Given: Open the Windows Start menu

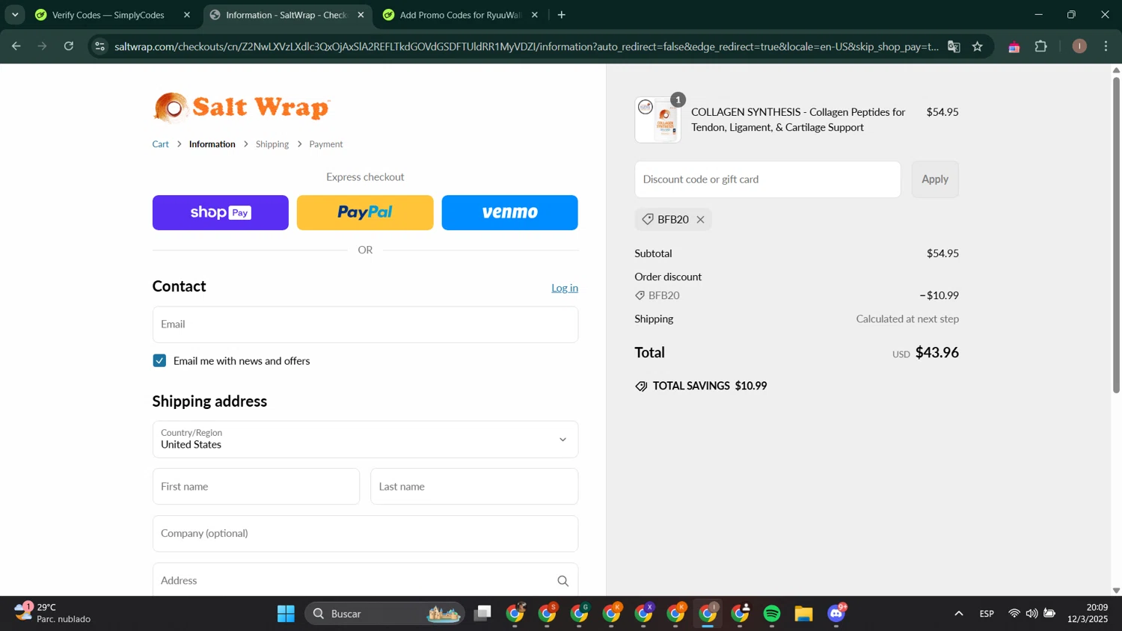Looking at the screenshot, I should 286,614.
